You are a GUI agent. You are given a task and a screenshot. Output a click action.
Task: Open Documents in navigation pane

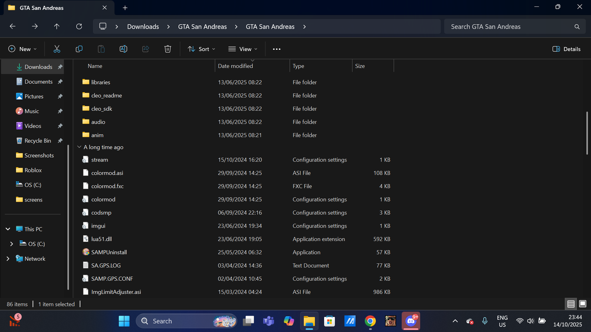[x=38, y=82]
